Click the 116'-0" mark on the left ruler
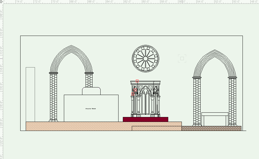259x159 pixels. pyautogui.click(x=1, y=86)
